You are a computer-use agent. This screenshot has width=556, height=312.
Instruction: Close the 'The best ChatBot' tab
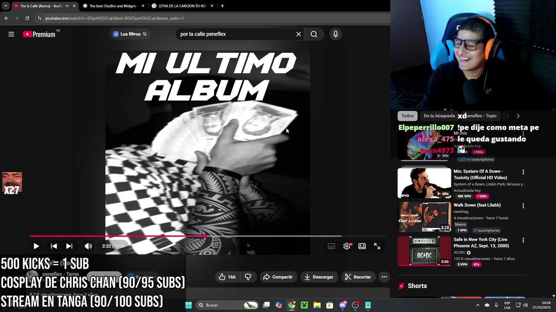click(143, 6)
